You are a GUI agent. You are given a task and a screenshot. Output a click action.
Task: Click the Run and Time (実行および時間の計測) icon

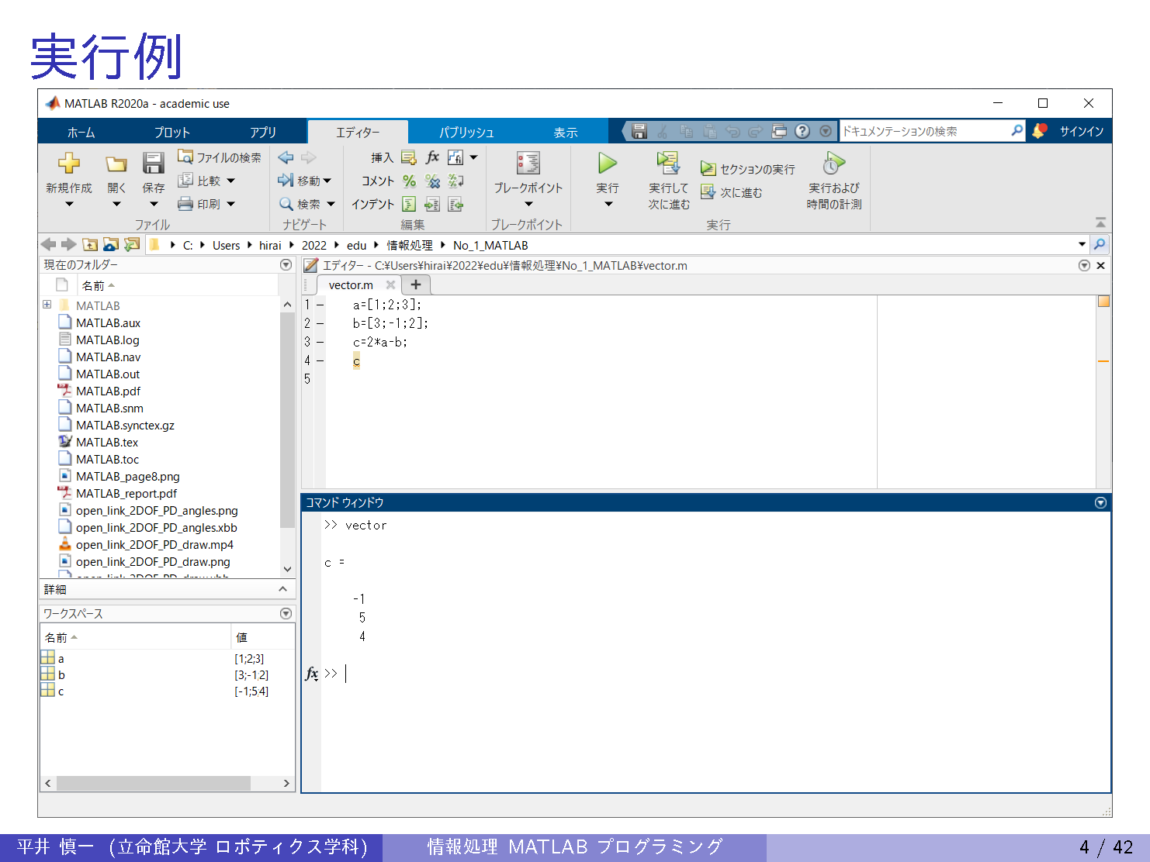tap(833, 164)
